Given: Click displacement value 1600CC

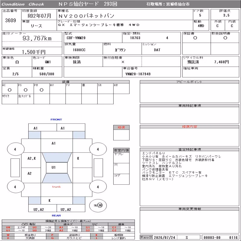Looking at the screenshot, I should (x=79, y=50).
